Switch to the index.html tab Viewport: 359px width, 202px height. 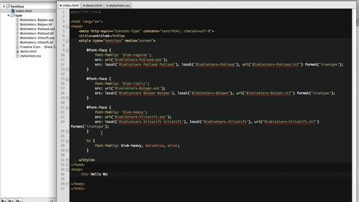(x=69, y=5)
